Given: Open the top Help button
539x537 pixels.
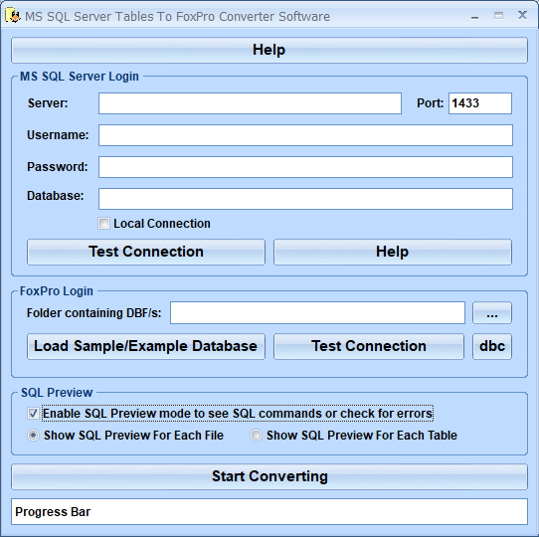Looking at the screenshot, I should tap(269, 50).
